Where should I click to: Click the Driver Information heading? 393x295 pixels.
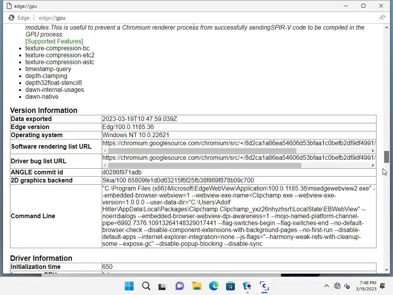point(41,258)
